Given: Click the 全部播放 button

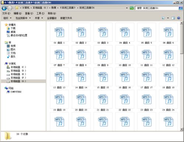Looking at the screenshot, I should pos(52,18).
